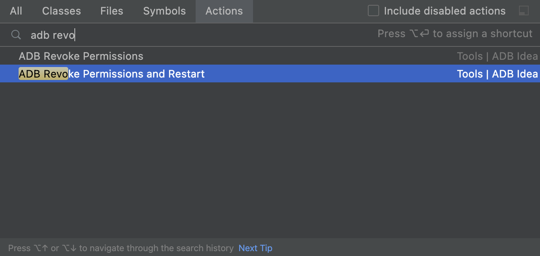
Task: Click the window resize icon in top-right corner
Action: 524,11
